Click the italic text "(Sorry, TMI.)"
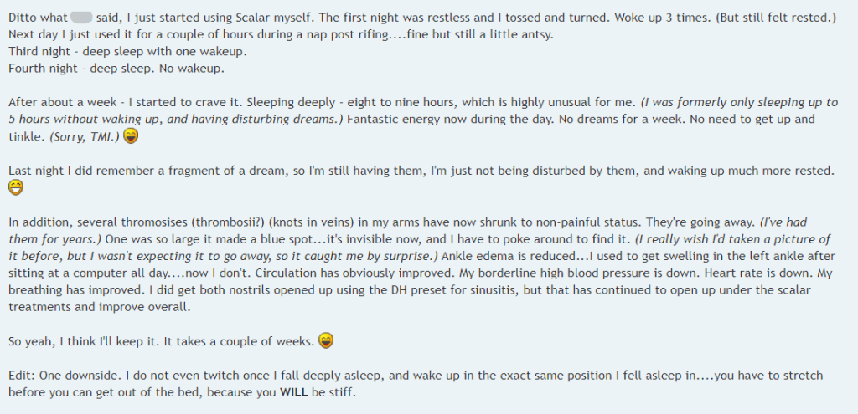The image size is (858, 414). point(85,136)
